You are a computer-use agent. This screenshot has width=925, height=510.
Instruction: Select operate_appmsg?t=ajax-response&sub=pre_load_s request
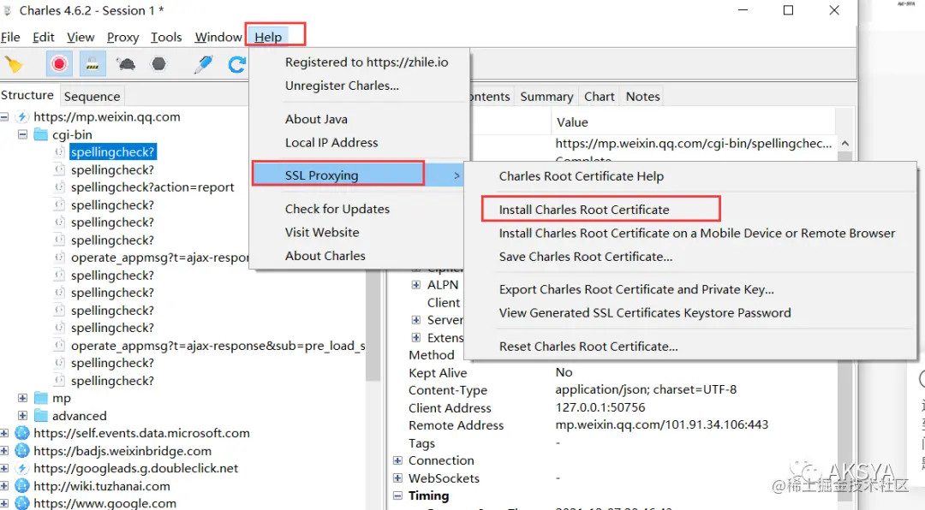click(x=218, y=346)
